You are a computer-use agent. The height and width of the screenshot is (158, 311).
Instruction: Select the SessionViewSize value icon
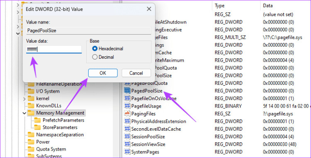tap(127, 144)
